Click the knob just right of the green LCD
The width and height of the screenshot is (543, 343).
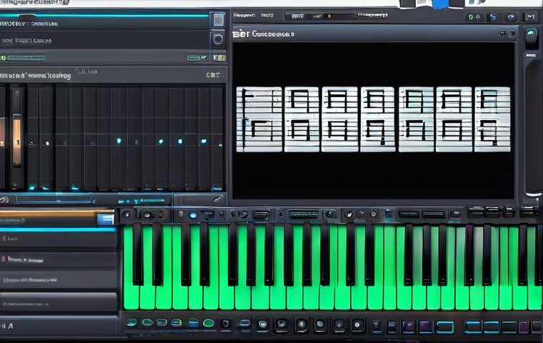click(x=330, y=214)
